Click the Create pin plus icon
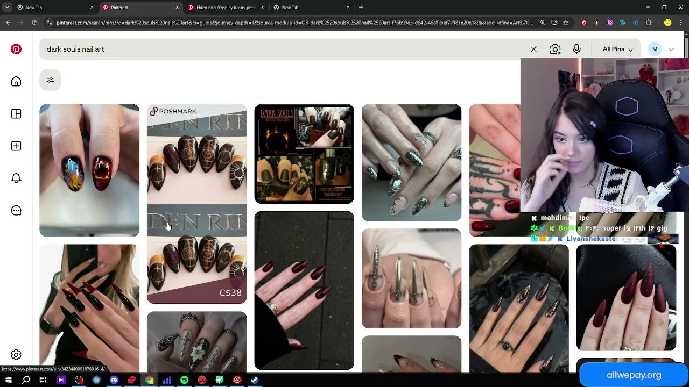The width and height of the screenshot is (689, 387). pyautogui.click(x=16, y=146)
